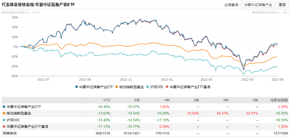The height and width of the screenshot is (137, 290).
Task: Toggle 沪深300 line in the chart legend
Action: point(155,87)
